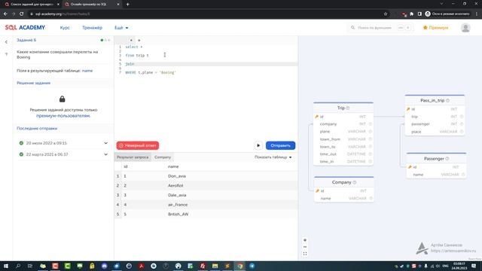Click the Trip table info icon
The width and height of the screenshot is (482, 271).
(348, 108)
